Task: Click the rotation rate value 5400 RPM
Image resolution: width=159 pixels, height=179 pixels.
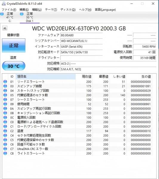Action: (144, 47)
